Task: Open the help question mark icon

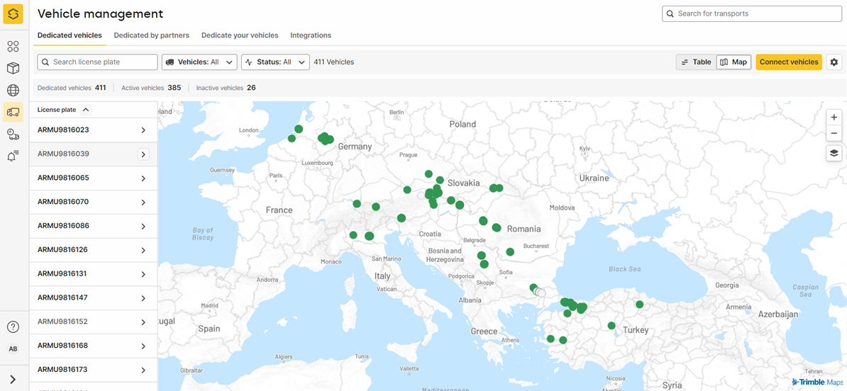Action: [13, 327]
